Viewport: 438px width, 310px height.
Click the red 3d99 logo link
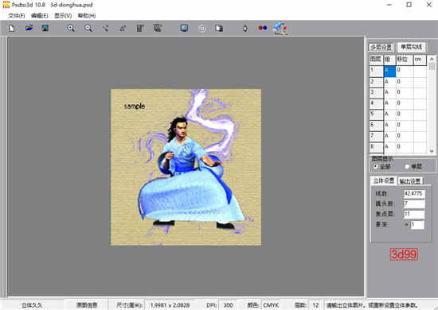[x=404, y=254]
